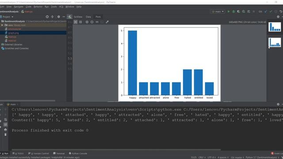This screenshot has width=283, height=159.
Task: Toggle the grid overlay icon on plot
Action: tap(80, 22)
